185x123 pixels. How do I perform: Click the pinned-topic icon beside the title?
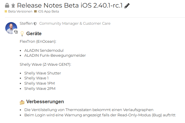point(13,6)
